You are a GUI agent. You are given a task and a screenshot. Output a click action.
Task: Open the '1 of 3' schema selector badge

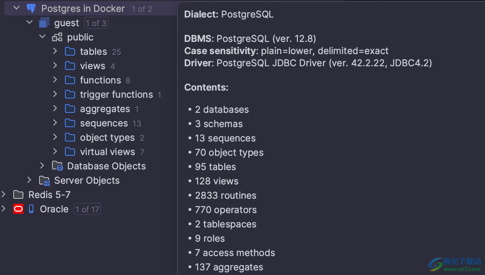click(96, 23)
